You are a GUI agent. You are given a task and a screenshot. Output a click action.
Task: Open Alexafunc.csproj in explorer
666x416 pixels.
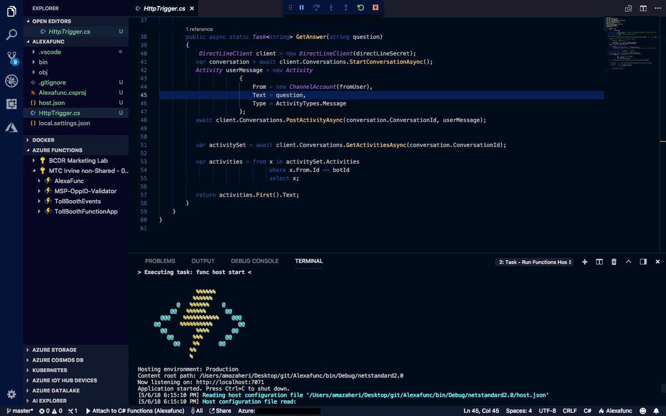(76, 93)
